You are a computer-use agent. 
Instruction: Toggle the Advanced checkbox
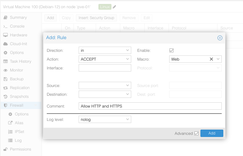click(x=196, y=133)
